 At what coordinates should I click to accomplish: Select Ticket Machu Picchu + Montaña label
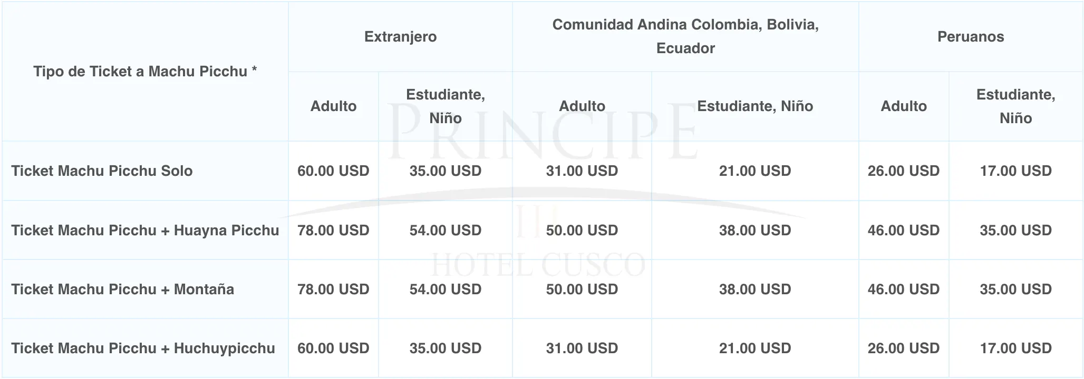122,289
